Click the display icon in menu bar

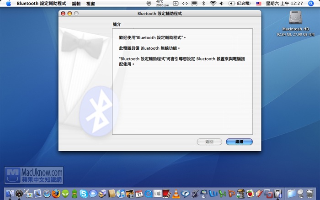click(x=194, y=3)
